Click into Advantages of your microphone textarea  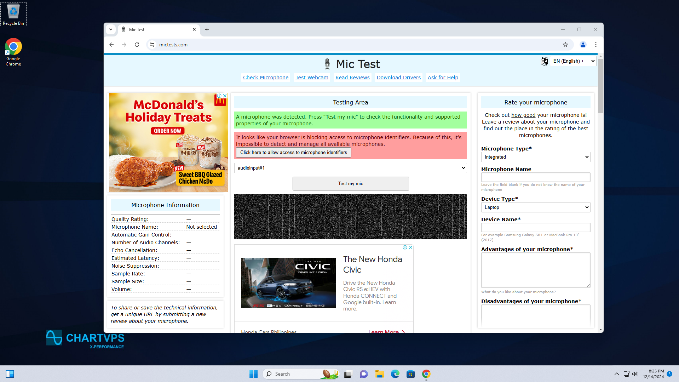tap(536, 270)
